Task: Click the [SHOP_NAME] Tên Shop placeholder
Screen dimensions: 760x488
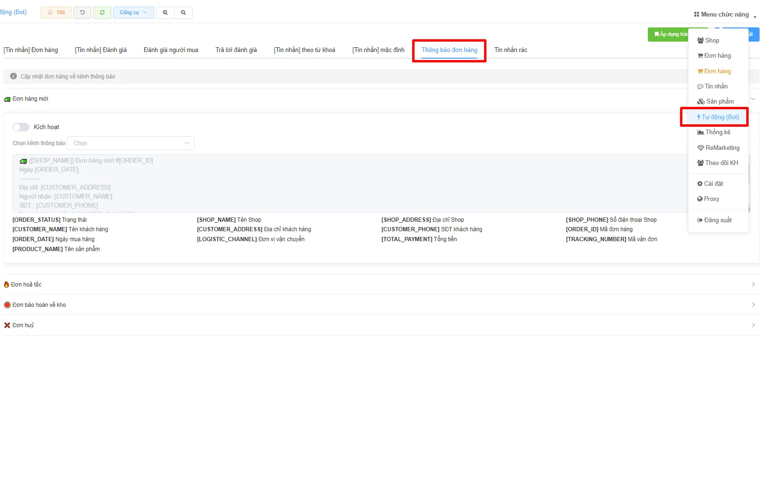Action: pyautogui.click(x=229, y=220)
